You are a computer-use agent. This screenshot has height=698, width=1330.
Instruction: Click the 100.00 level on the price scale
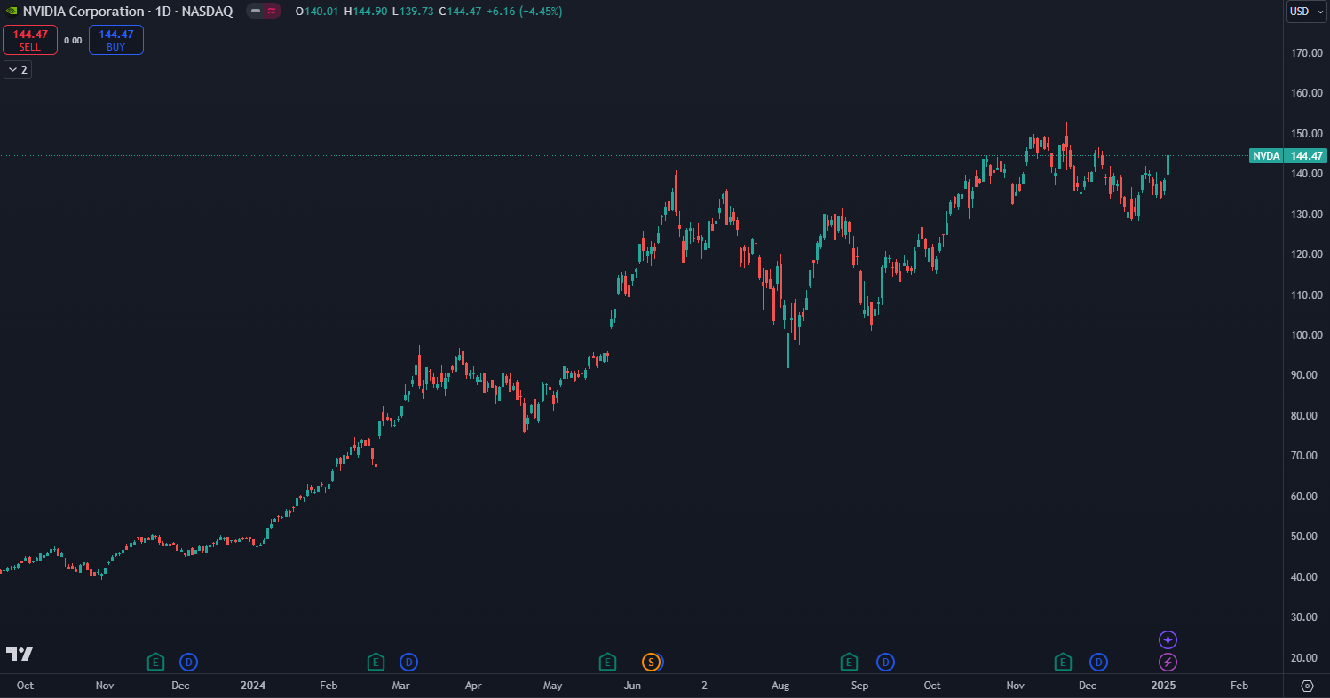pyautogui.click(x=1306, y=335)
